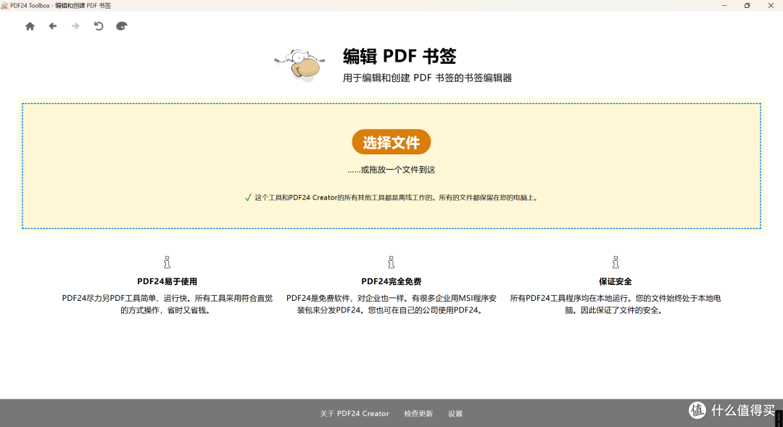Reload the page with the refresh icon
This screenshot has height=427, width=783.
[x=99, y=26]
